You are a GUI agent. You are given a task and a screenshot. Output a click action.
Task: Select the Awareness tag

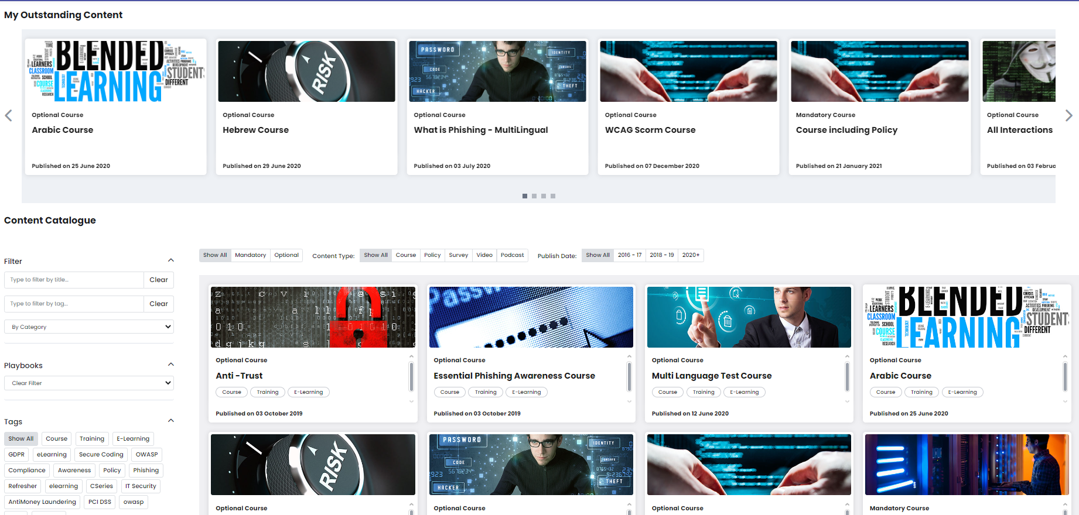[74, 470]
